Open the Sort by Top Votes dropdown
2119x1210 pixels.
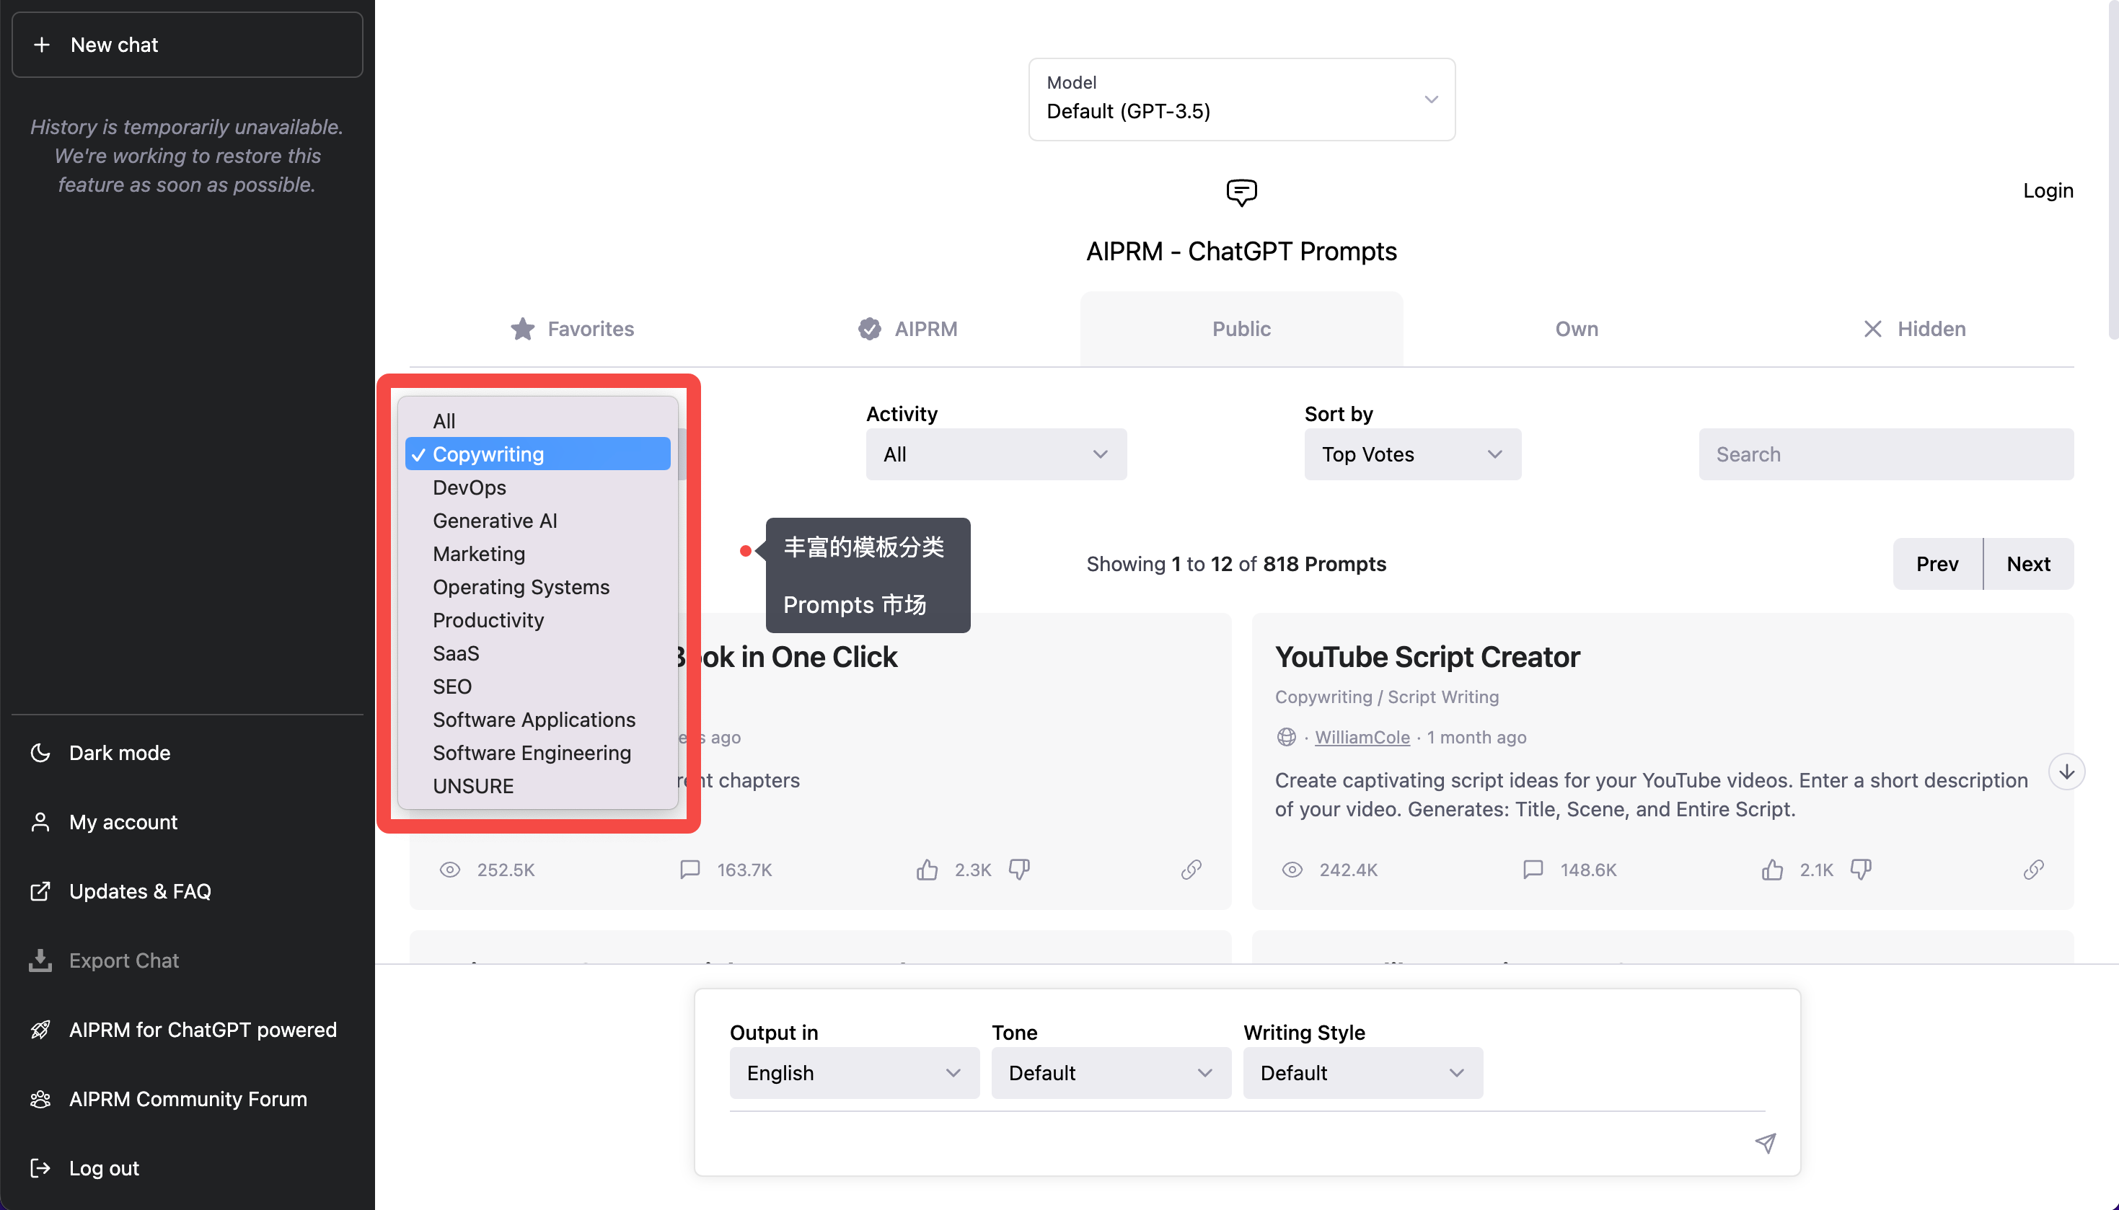(1413, 454)
